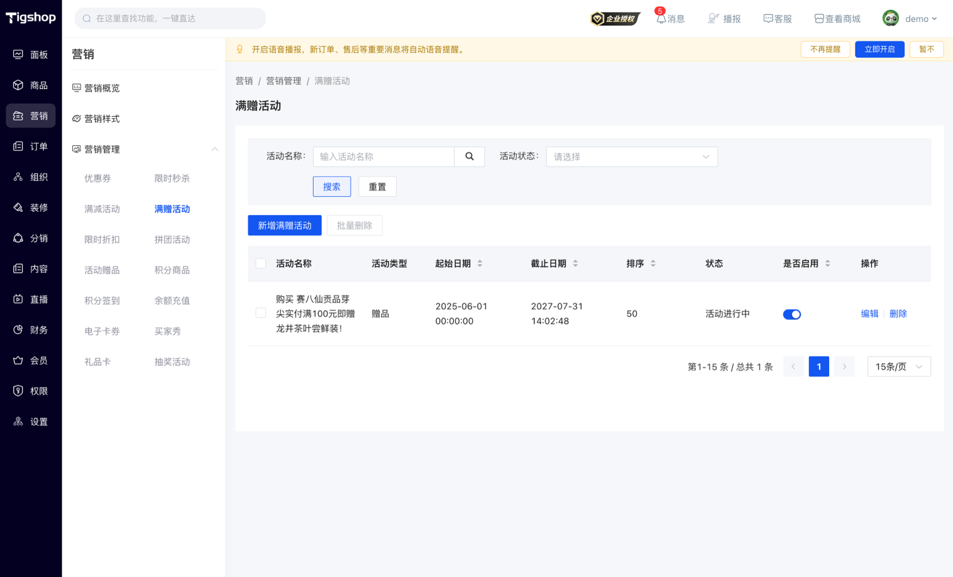Screen dimensions: 953x577
Task: Open 满减活动 submenu item
Action: tap(102, 209)
